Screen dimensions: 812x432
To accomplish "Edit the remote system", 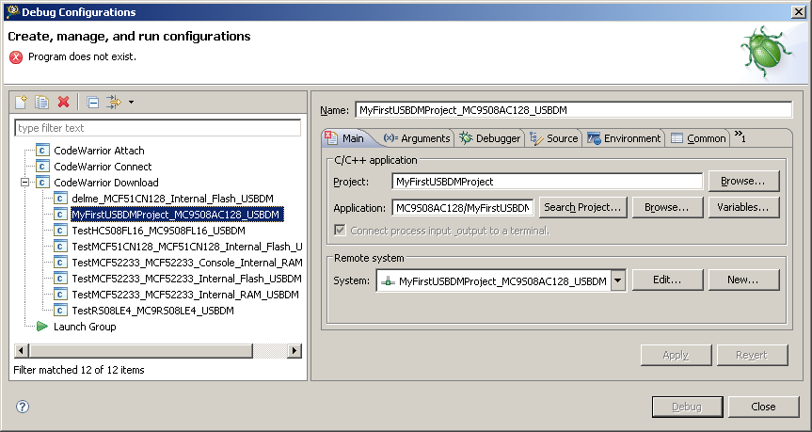I will (667, 280).
